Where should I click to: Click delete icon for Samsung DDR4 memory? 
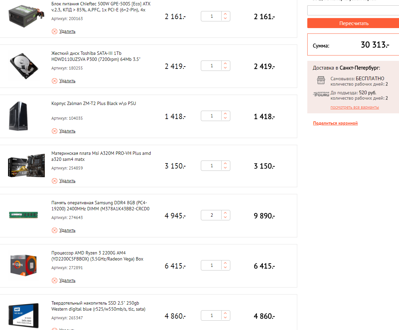click(x=55, y=230)
